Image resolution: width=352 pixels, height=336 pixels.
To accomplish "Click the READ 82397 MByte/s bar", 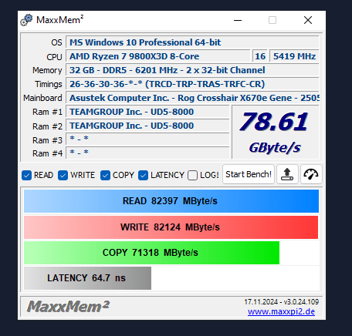I will tap(171, 201).
